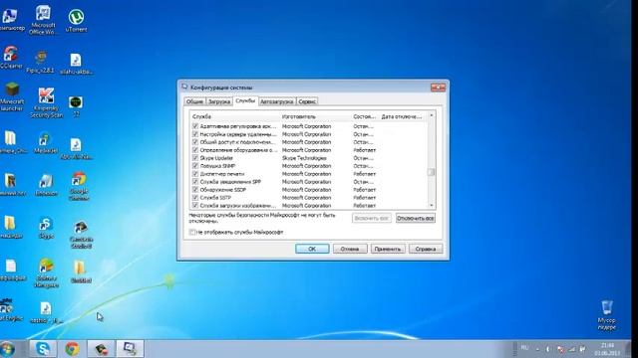638x358 pixels.
Task: Select Настройка сервера удаленных row
Action: 309,134
